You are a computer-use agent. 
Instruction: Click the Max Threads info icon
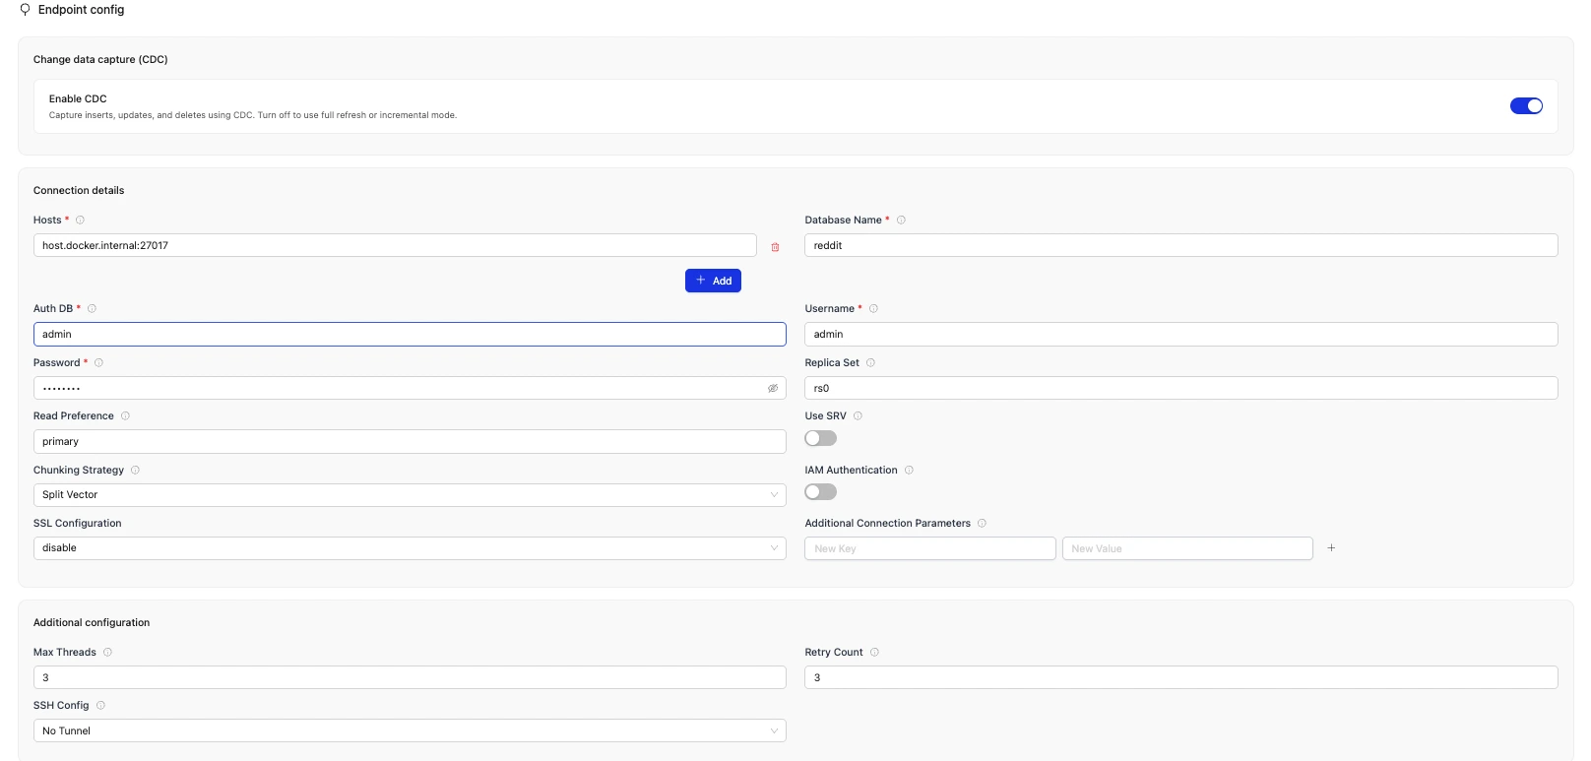click(107, 653)
